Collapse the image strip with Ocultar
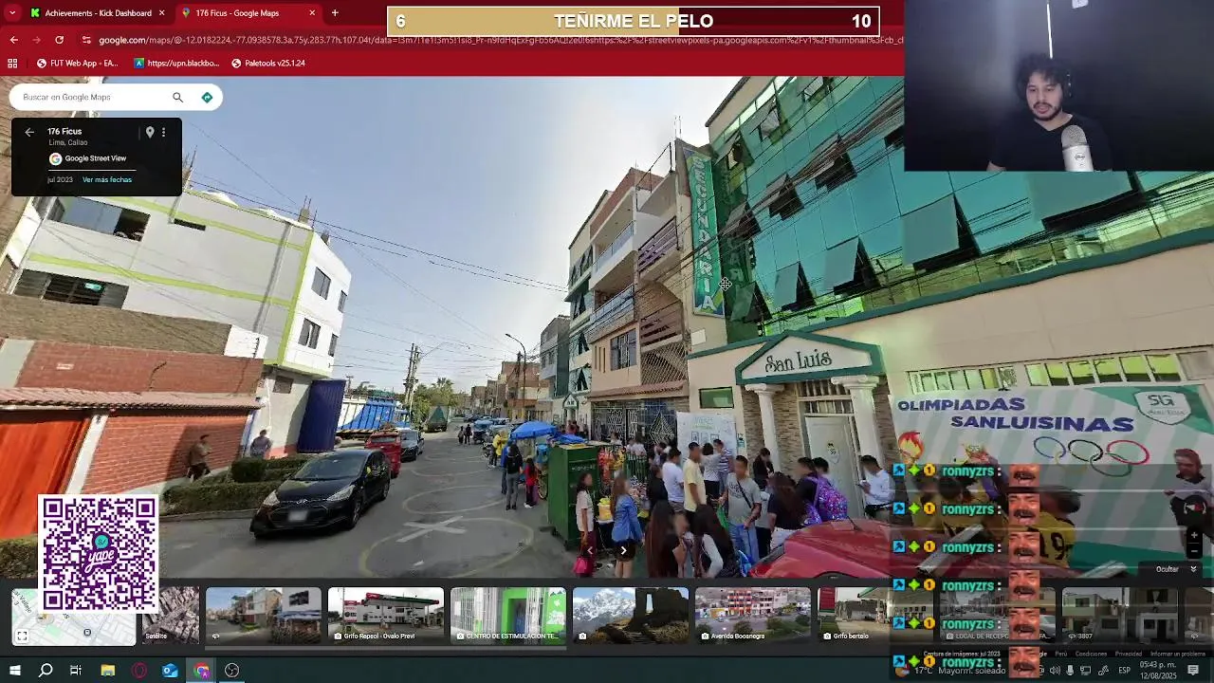This screenshot has width=1214, height=683. coord(1176,569)
